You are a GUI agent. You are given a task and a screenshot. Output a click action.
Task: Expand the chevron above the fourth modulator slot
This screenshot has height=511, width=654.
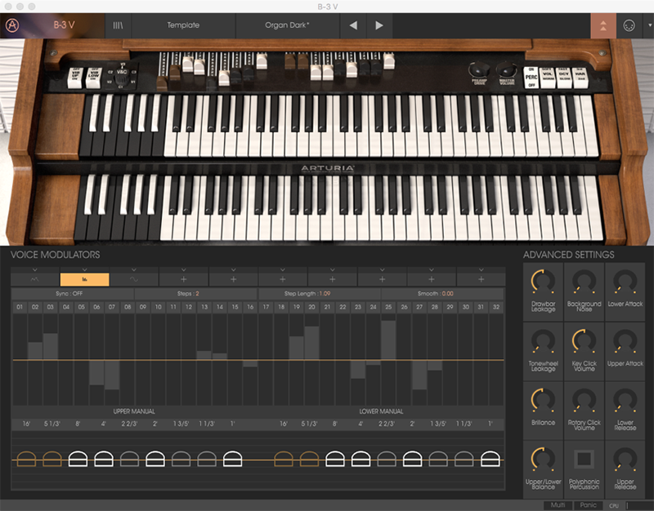click(183, 270)
